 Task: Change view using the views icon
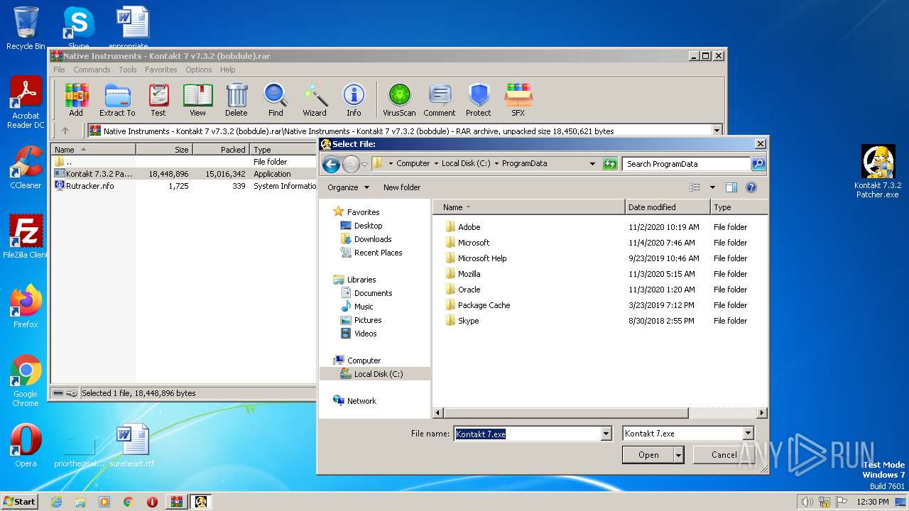coord(695,187)
